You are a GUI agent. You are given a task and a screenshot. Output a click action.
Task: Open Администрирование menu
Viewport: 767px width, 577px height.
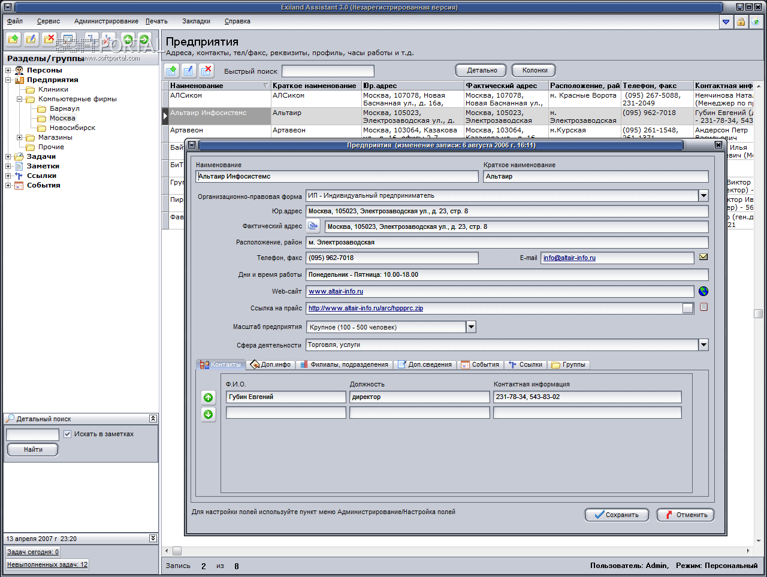pos(106,21)
